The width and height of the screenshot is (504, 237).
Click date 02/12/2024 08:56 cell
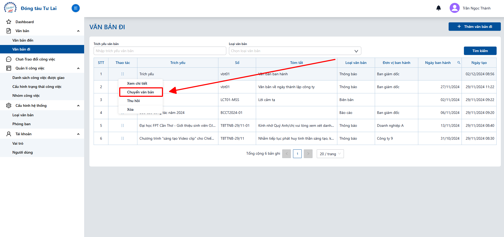[480, 74]
